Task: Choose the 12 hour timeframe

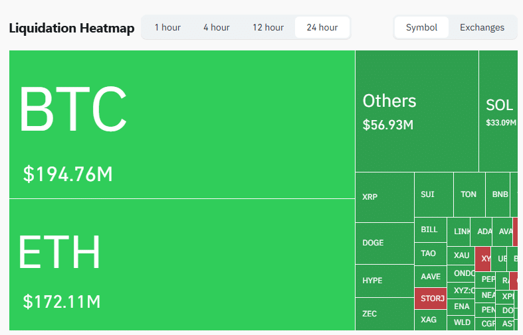Action: pos(268,27)
